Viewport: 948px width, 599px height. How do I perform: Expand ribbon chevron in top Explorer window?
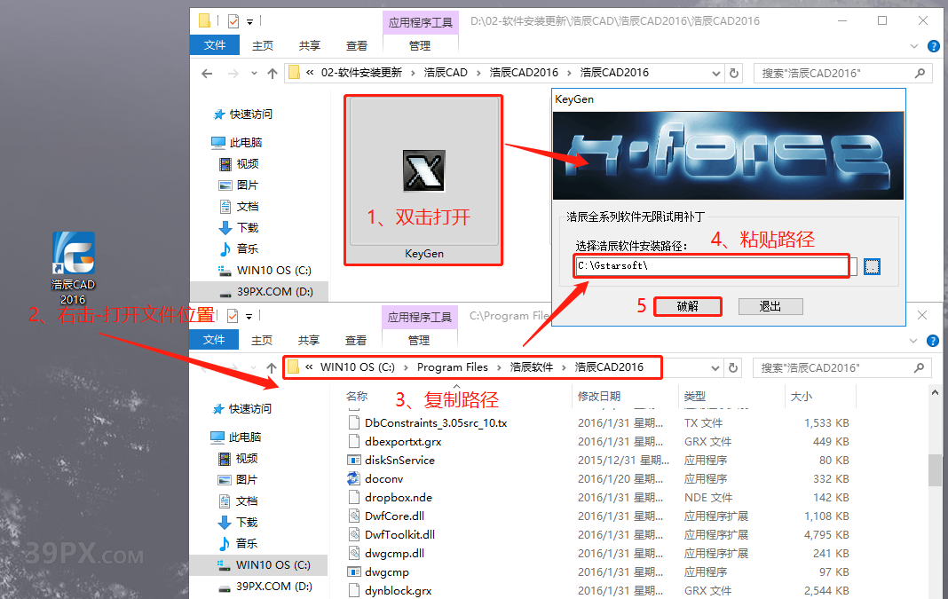click(x=913, y=46)
